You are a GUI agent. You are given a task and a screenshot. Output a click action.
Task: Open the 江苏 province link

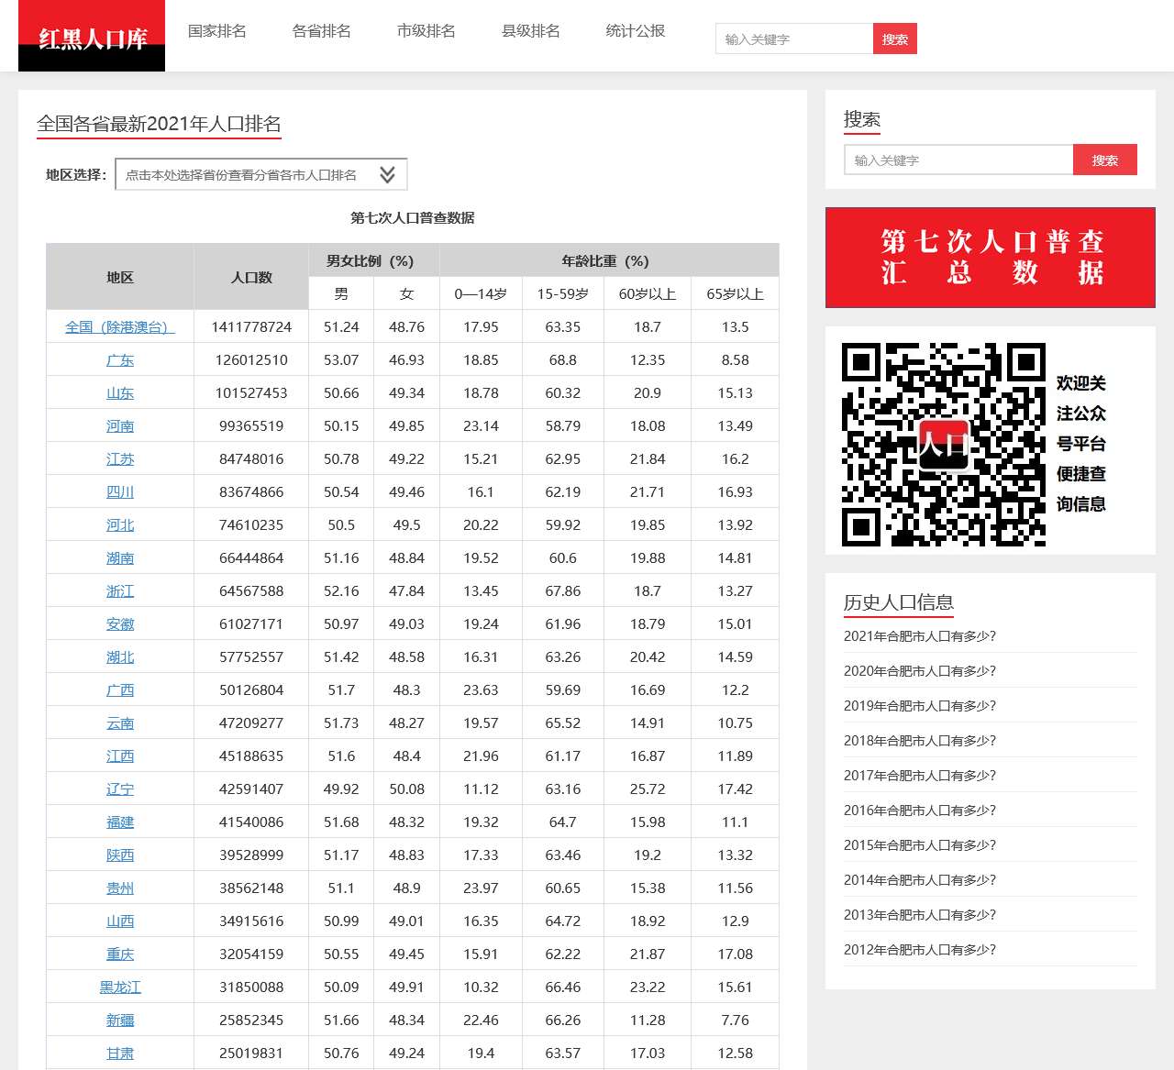(120, 459)
